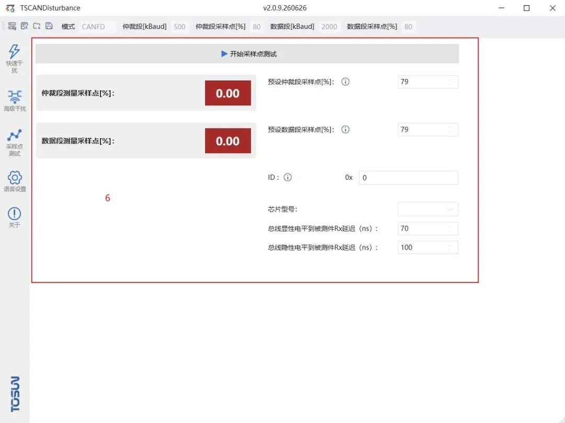Click the 芯片型号 label
Viewport: 565px width, 423px height.
click(282, 209)
